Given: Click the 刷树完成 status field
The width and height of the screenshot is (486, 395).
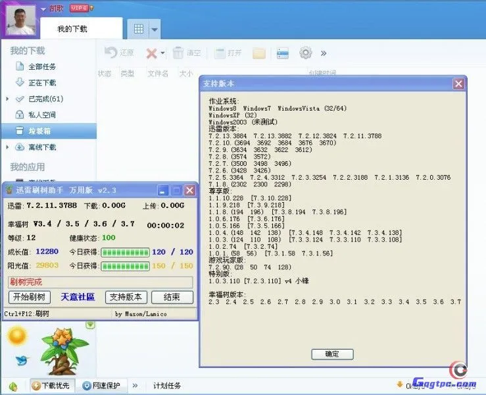Looking at the screenshot, I should [100, 282].
